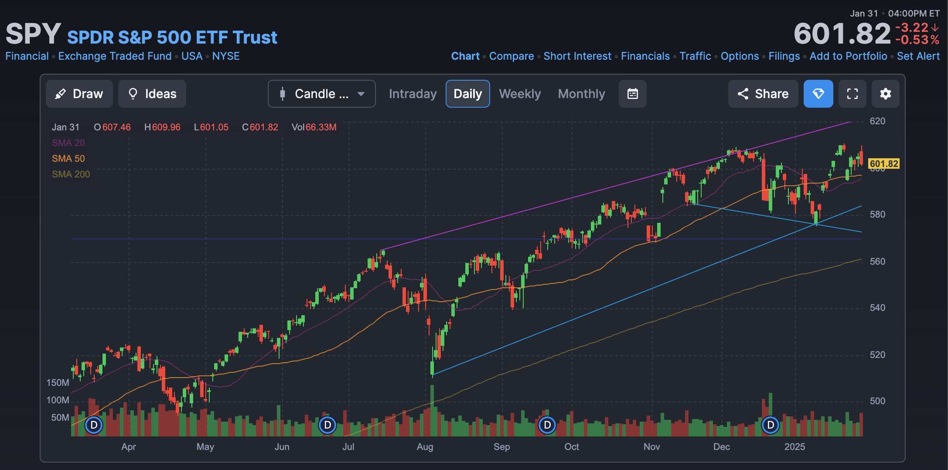The height and width of the screenshot is (470, 948).
Task: Click the Financial sector link
Action: [27, 56]
